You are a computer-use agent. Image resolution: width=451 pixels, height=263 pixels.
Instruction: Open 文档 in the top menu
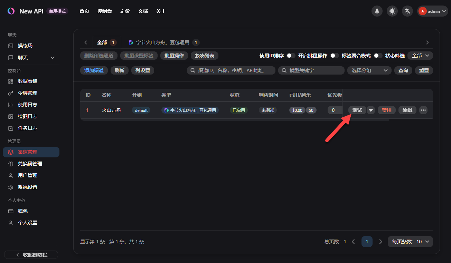coord(143,11)
